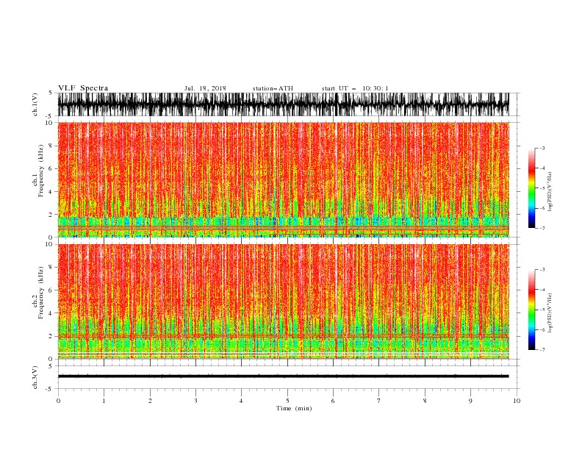Screen dimensions: 582x450
Task: Click the "9" tick on the Time axis
Action: [x=470, y=401]
